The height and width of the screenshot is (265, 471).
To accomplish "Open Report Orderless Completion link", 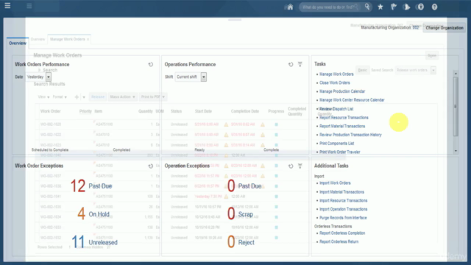I will coord(342,233).
